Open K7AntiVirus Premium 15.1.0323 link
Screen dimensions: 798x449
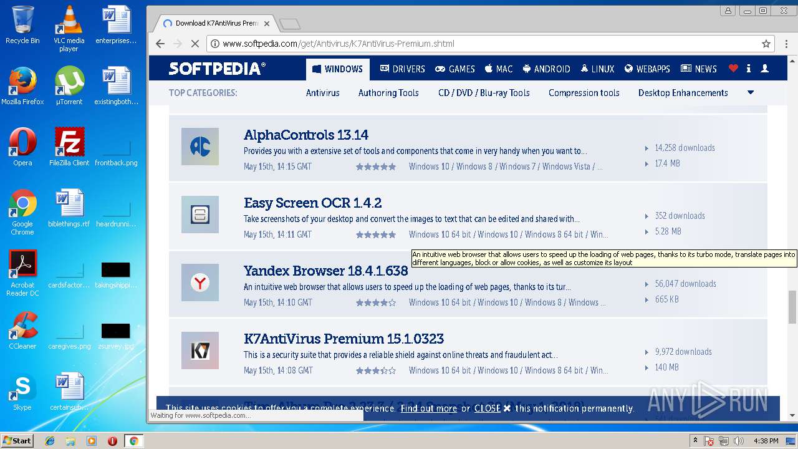[344, 339]
